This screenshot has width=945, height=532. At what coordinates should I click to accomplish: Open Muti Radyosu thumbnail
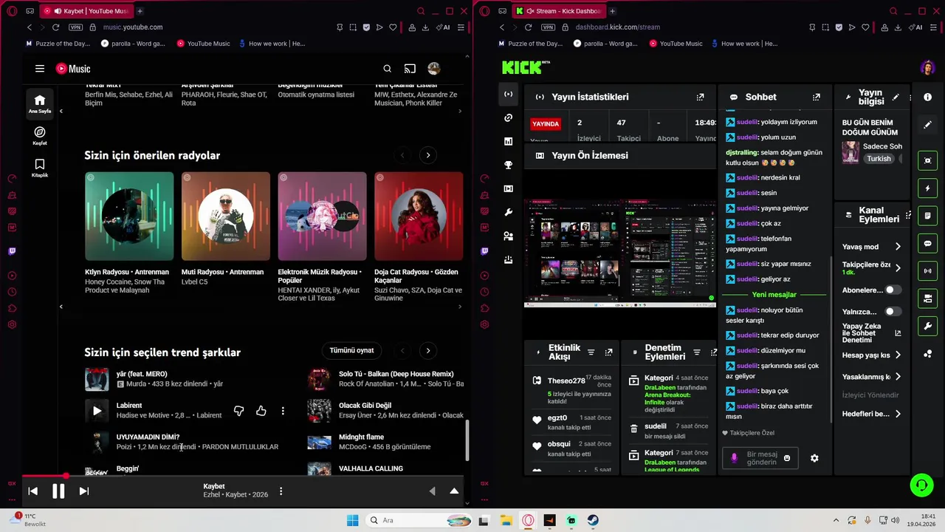click(x=226, y=216)
